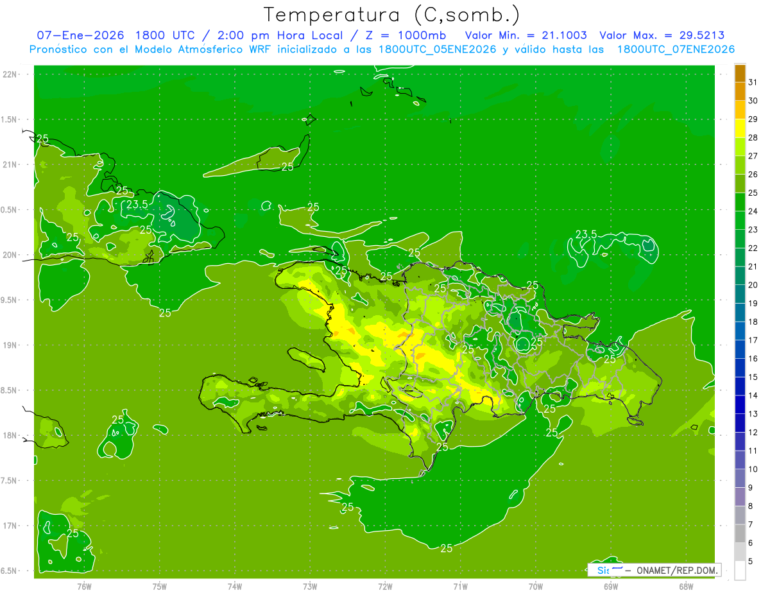Click the "19N" latitude axis label
The image size is (770, 595).
point(11,345)
